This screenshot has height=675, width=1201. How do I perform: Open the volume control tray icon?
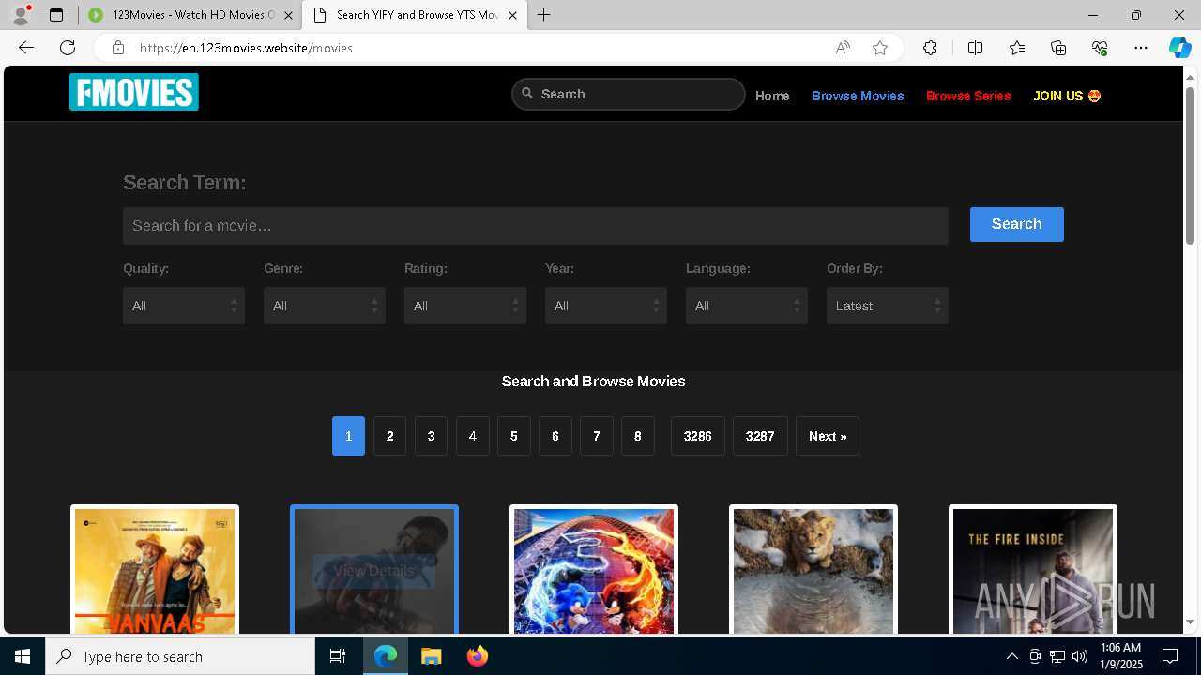click(x=1080, y=656)
